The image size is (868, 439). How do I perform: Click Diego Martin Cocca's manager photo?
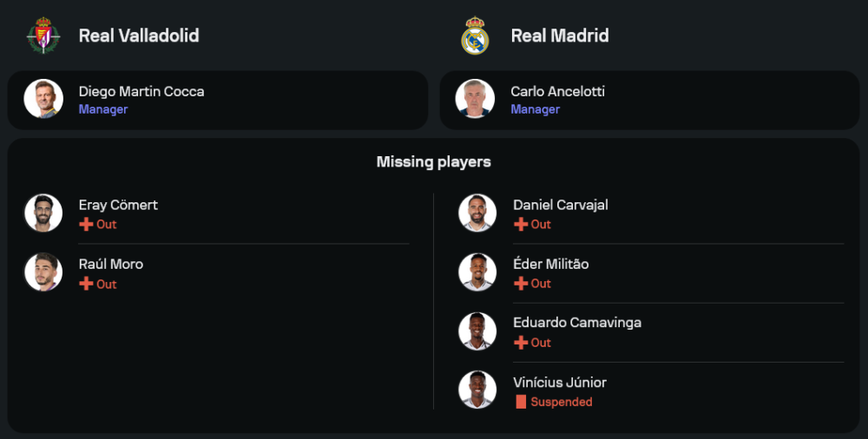click(x=43, y=99)
